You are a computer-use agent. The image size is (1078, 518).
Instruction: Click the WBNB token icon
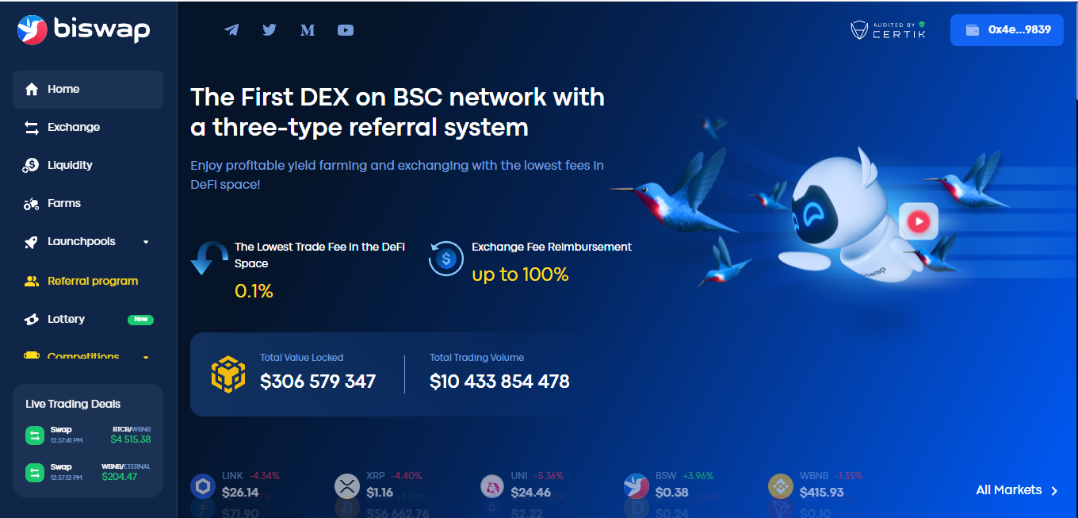coord(781,485)
